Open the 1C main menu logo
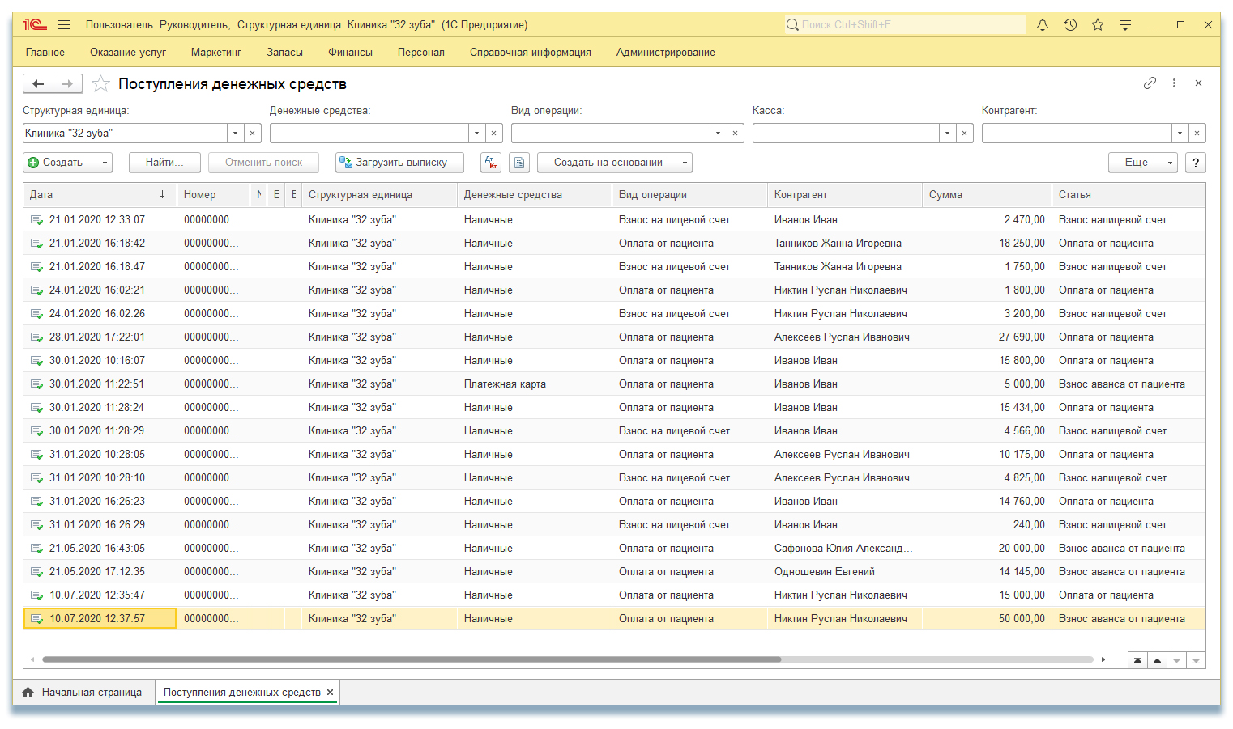1233x729 pixels. tap(35, 25)
